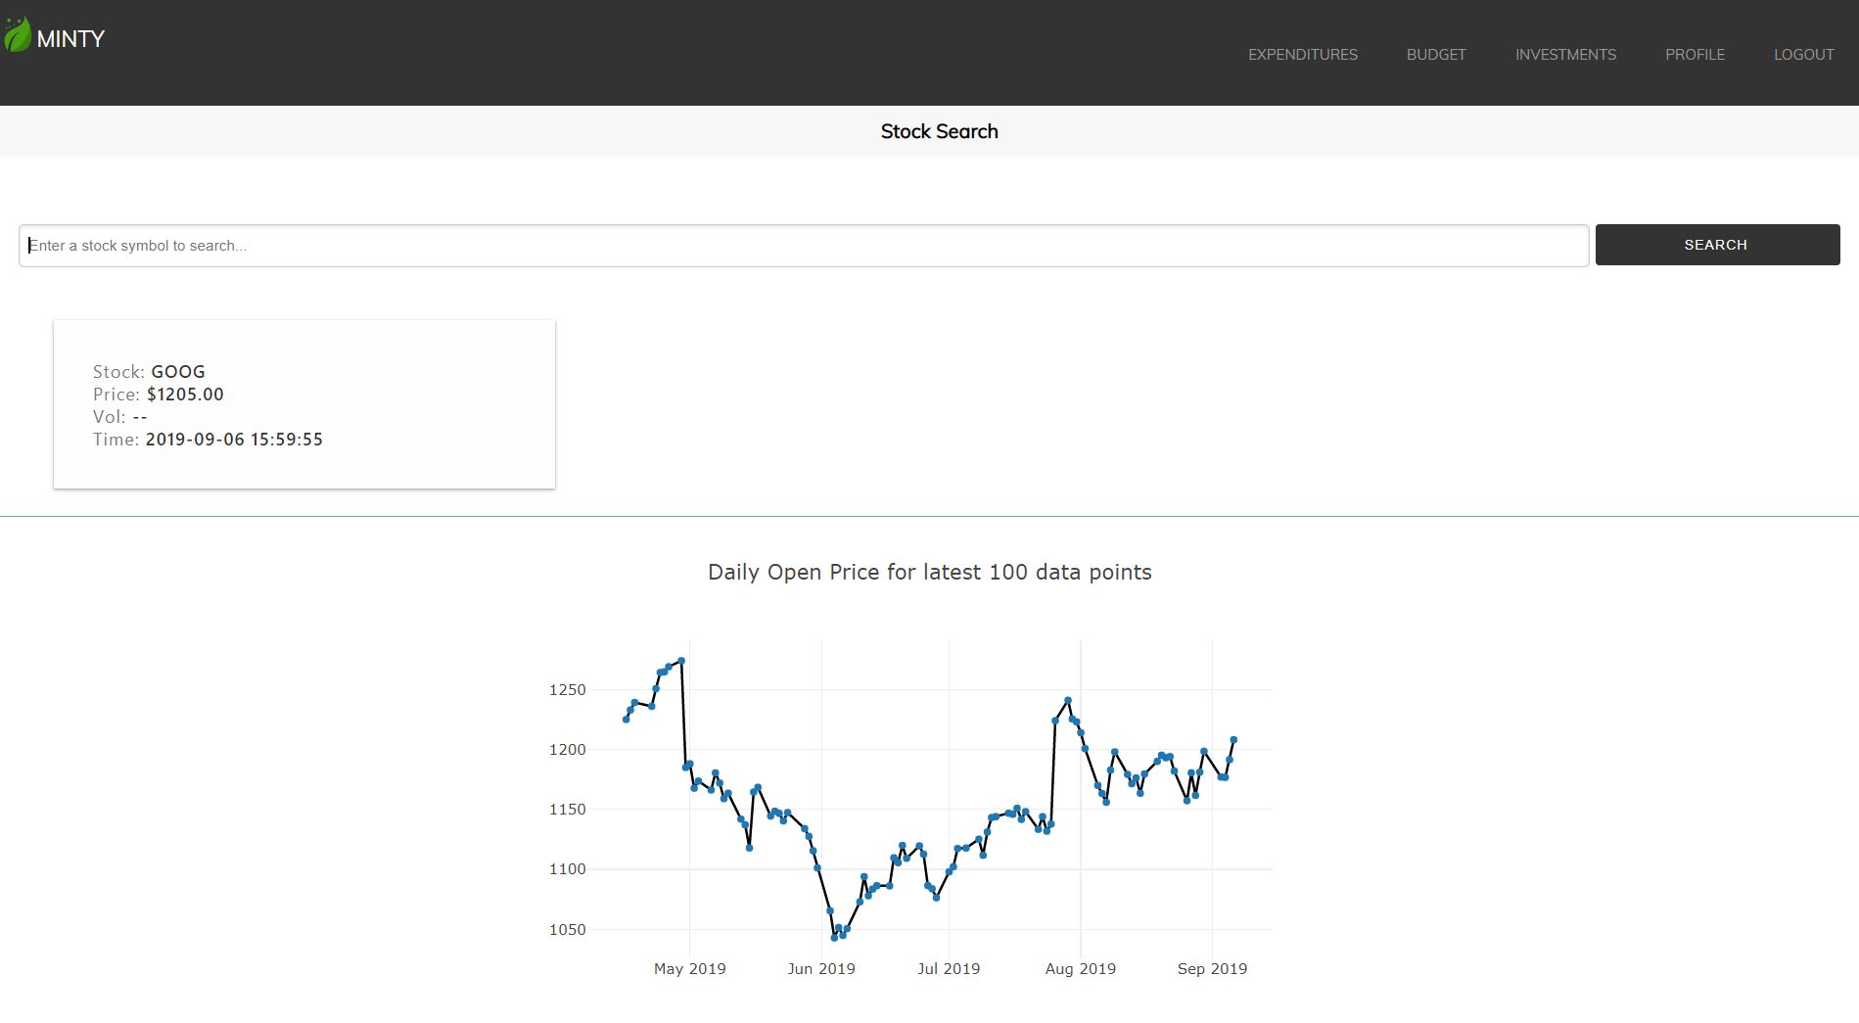
Task: Open the Expenditures page
Action: [x=1302, y=55]
